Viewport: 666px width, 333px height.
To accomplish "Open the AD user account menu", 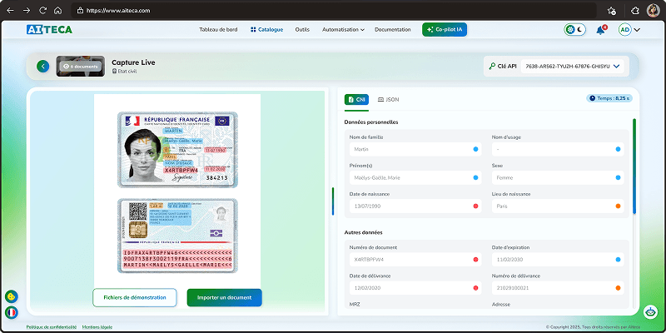I will [629, 30].
